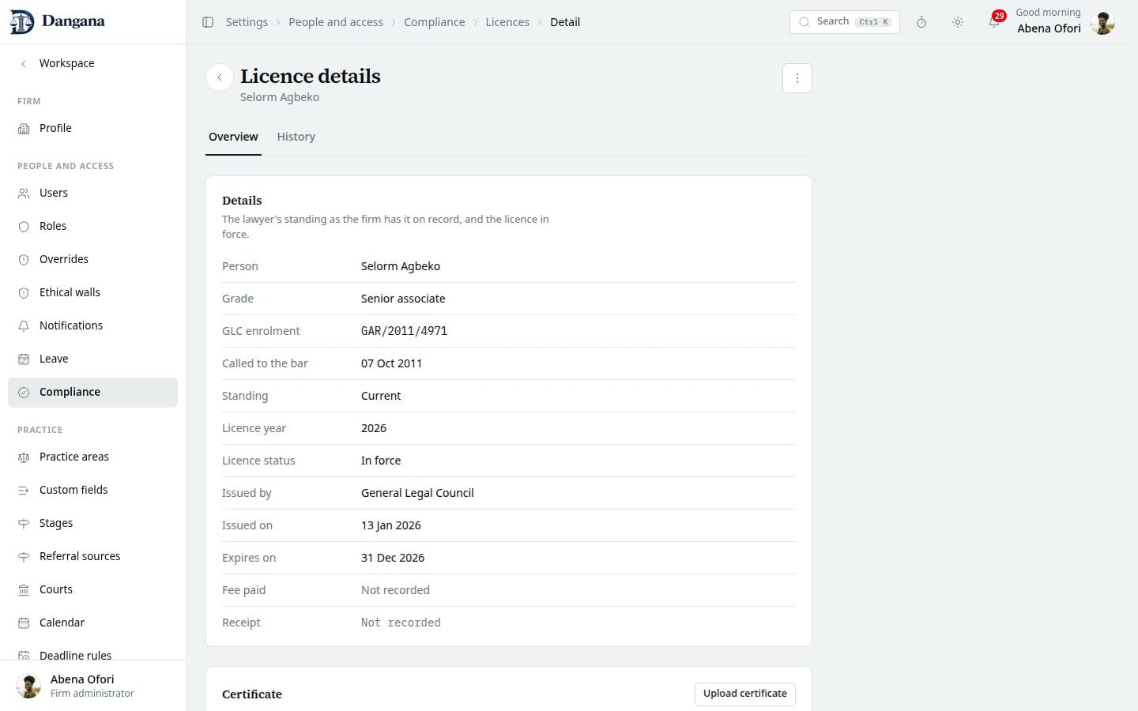Open notifications bell with 29 badge
This screenshot has height=711, width=1138.
point(994,21)
